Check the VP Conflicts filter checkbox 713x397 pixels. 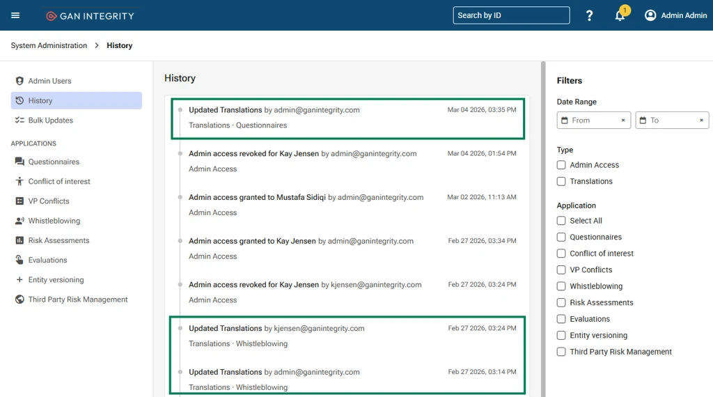point(562,270)
